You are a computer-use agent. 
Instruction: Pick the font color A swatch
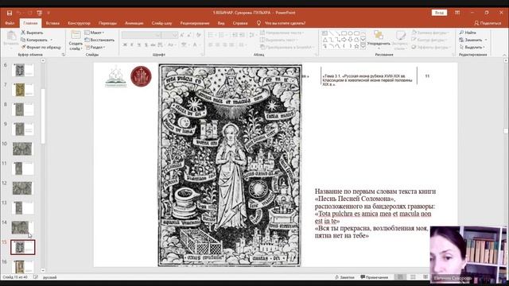point(195,44)
